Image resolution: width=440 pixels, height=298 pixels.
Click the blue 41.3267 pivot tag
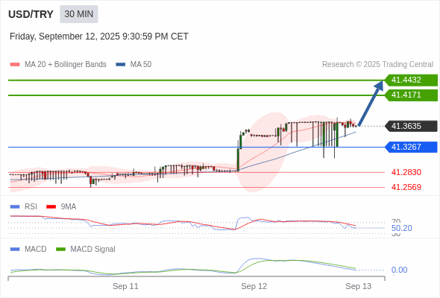(411, 147)
